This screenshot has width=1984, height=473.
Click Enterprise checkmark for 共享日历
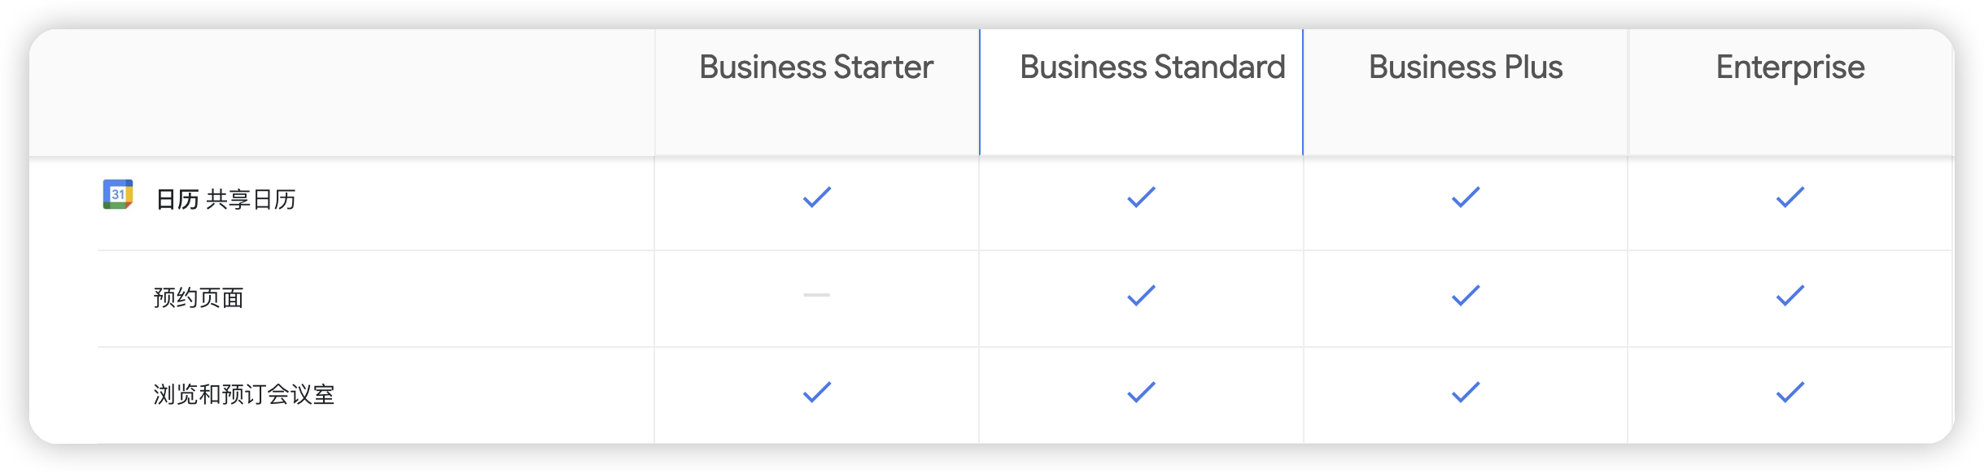1790,197
